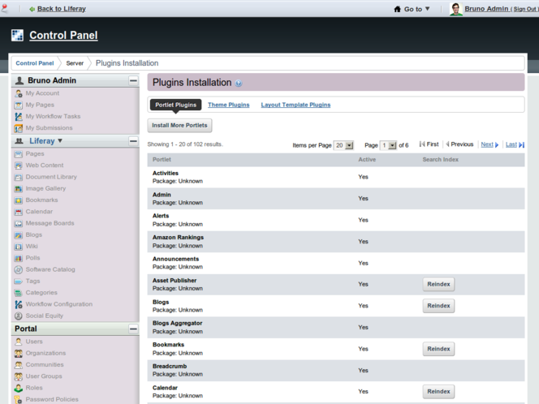Collapse the Bruno Admin sidebar section
Screen dimensions: 539x404
(133, 81)
